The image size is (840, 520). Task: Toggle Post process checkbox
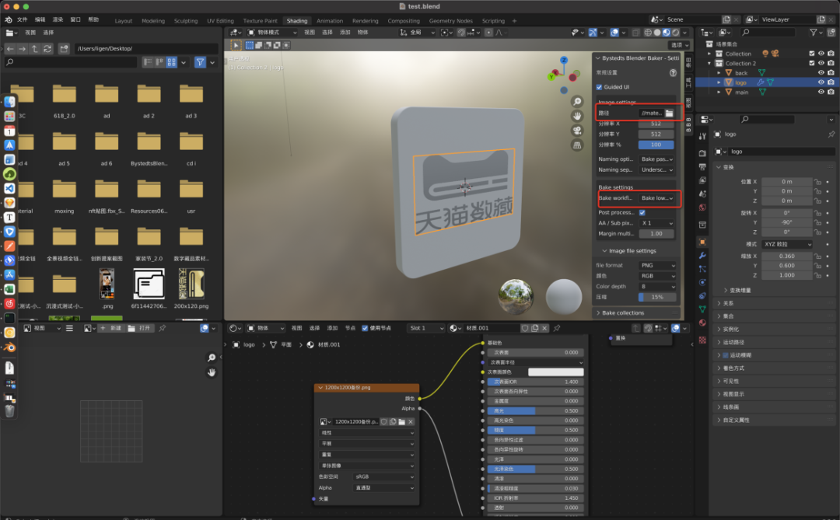642,213
